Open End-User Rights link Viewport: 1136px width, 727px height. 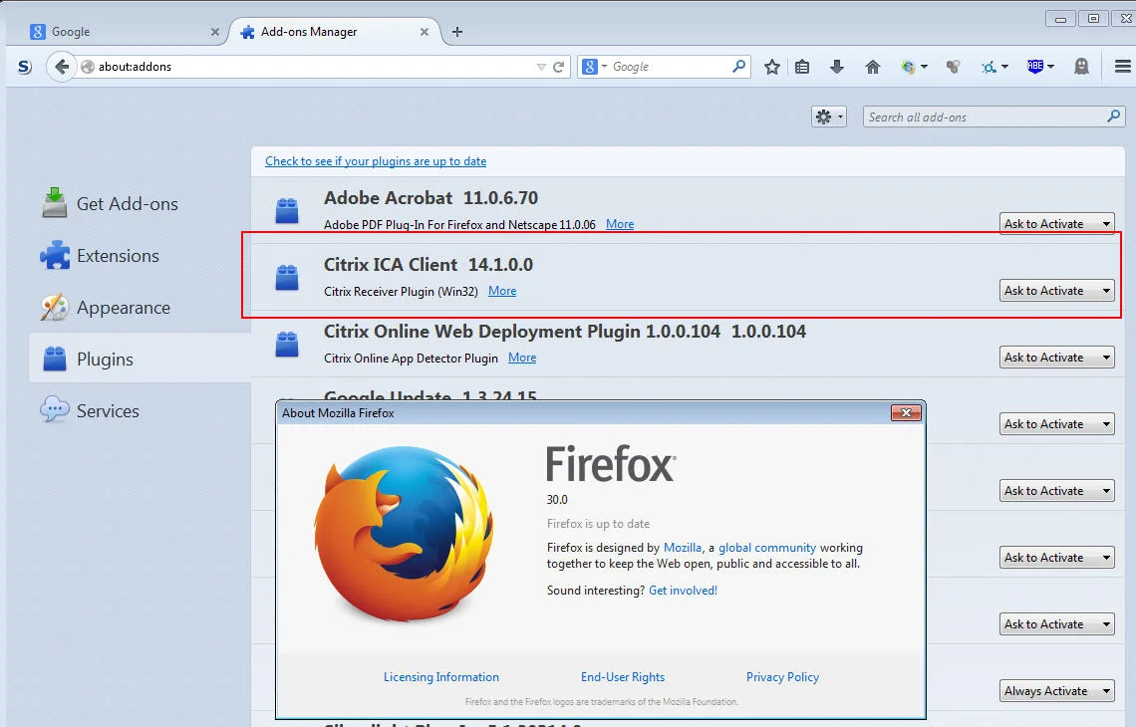click(x=623, y=677)
